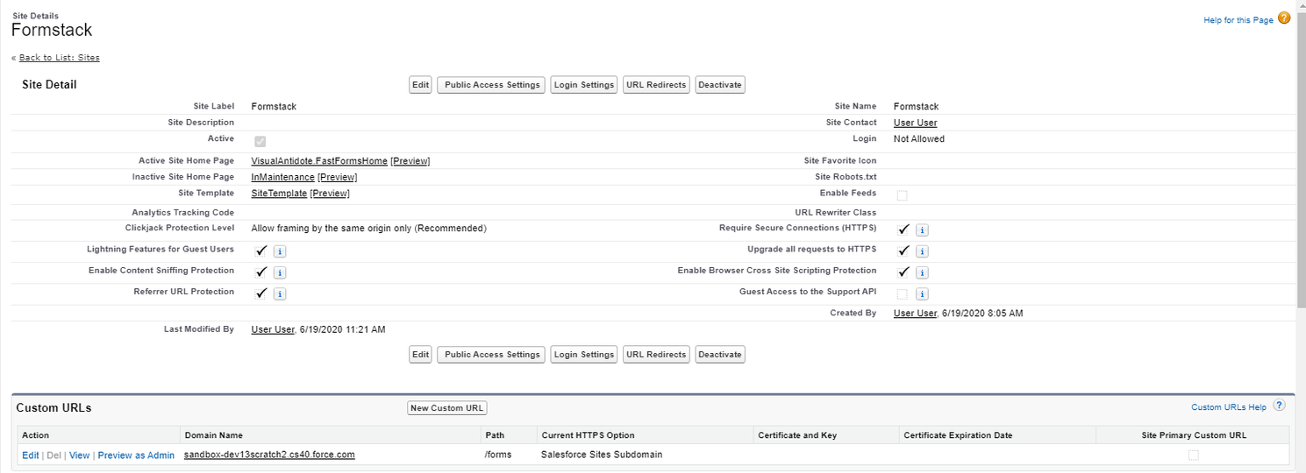The width and height of the screenshot is (1306, 473).
Task: Open bottom Login Settings button
Action: pyautogui.click(x=584, y=355)
